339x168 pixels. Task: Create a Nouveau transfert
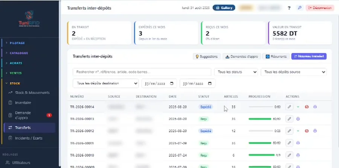(309, 57)
